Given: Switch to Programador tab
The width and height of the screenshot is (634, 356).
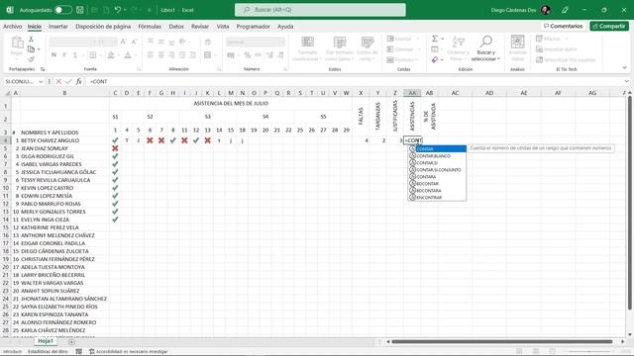Looking at the screenshot, I should [x=254, y=27].
